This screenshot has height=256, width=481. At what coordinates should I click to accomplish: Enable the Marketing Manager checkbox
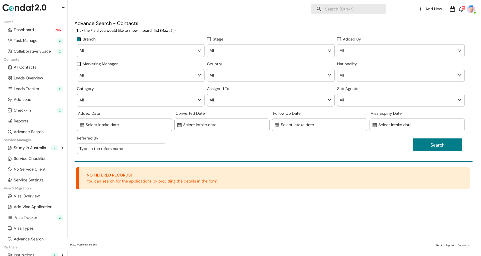tap(79, 64)
